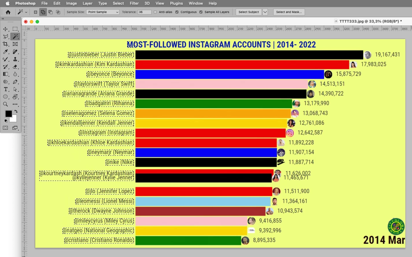The height and width of the screenshot is (257, 412).
Task: Select the Spot Healing Brush tool
Action: (x=15, y=52)
